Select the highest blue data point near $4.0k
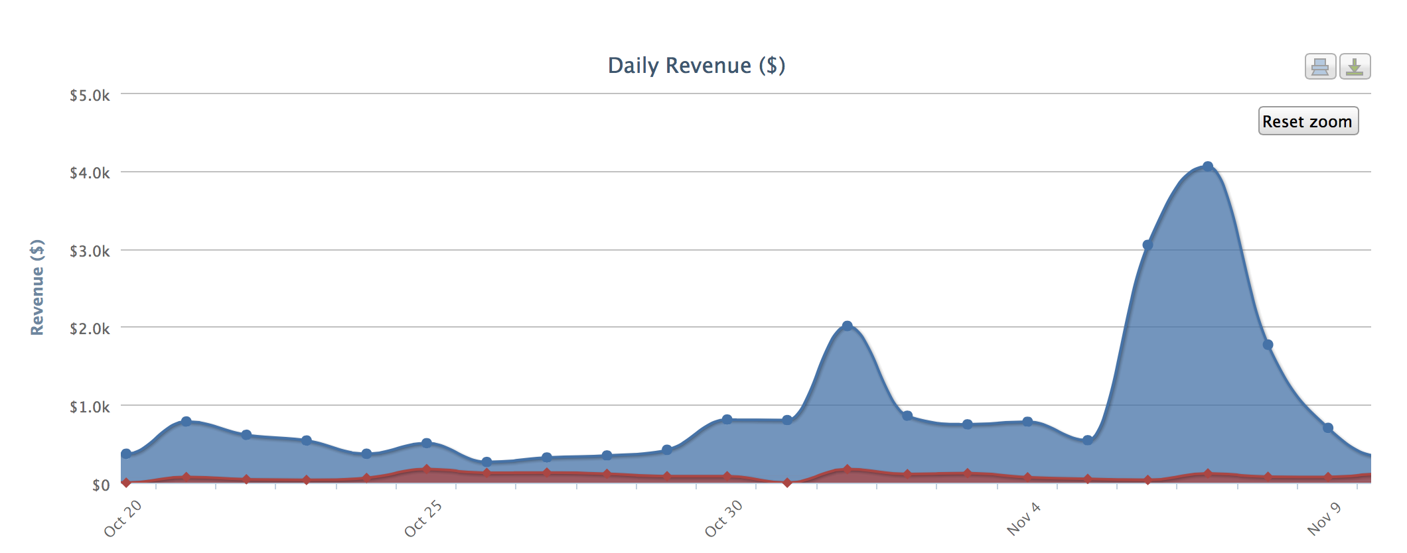The width and height of the screenshot is (1407, 553). tap(1208, 166)
